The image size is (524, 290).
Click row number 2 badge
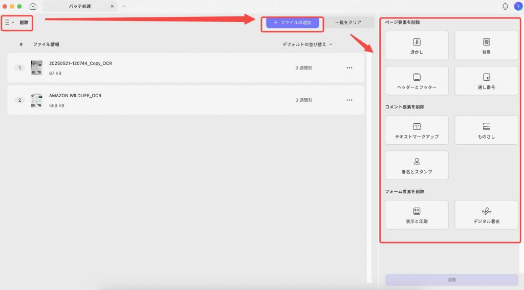coord(20,100)
